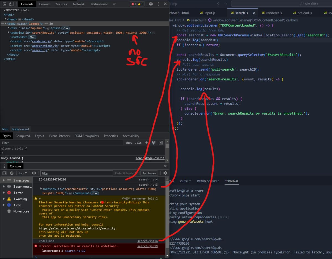Image resolution: width=332 pixels, height=259 pixels.
Task: Open the Default levels dropdown
Action: (x=126, y=173)
